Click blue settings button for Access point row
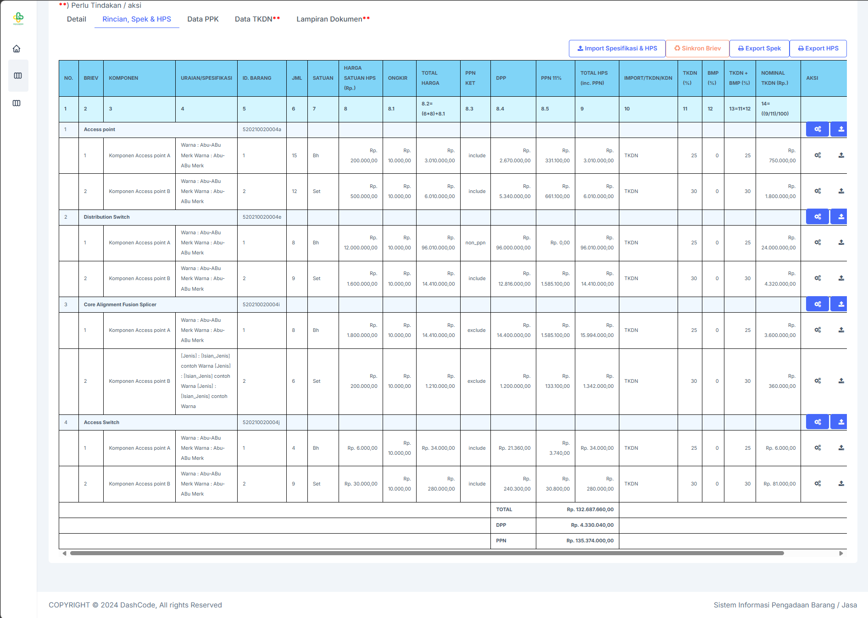This screenshot has height=618, width=868. click(x=817, y=129)
